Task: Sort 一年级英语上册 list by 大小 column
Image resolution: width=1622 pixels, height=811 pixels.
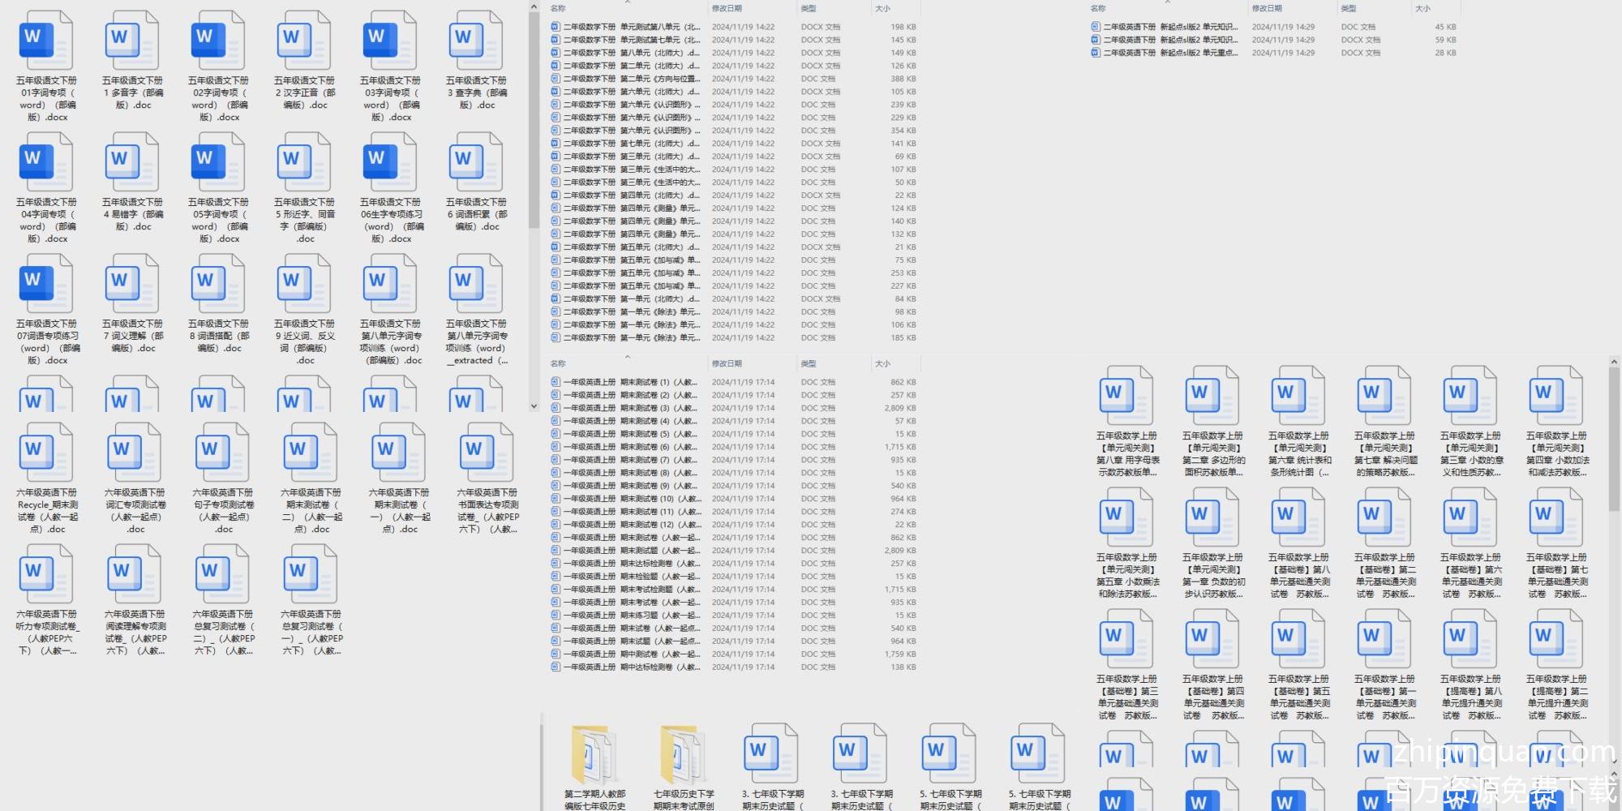Action: click(x=882, y=364)
